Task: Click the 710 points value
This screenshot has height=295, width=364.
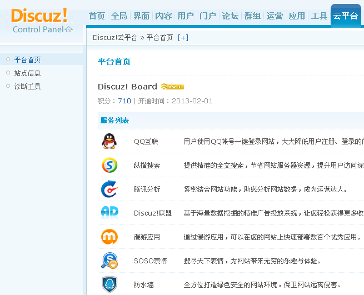Action: pyautogui.click(x=124, y=101)
